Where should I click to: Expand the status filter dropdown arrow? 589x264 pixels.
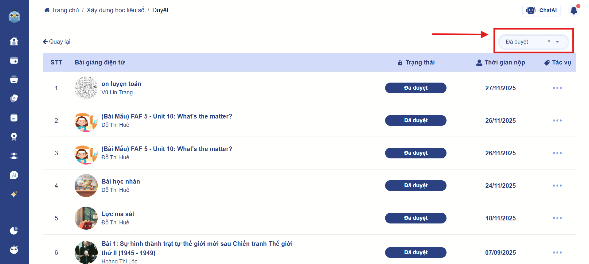[557, 42]
